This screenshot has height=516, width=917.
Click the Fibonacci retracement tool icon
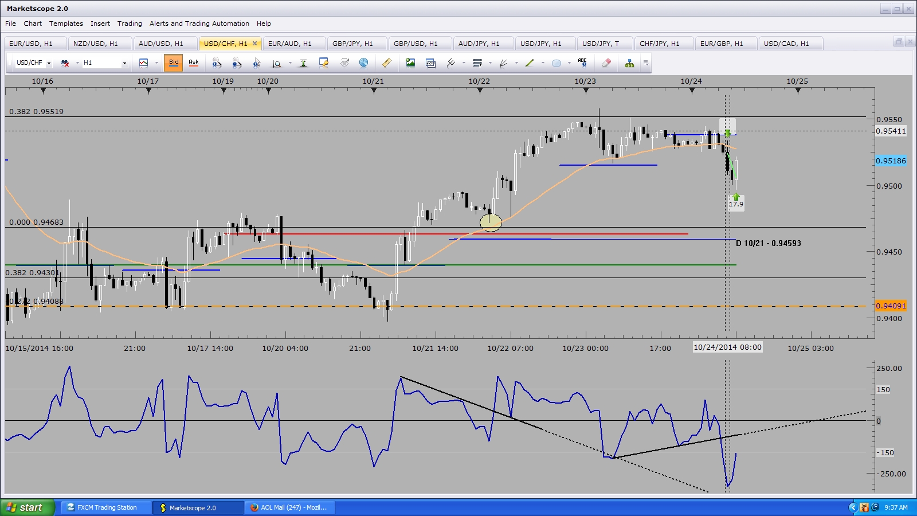(x=477, y=63)
